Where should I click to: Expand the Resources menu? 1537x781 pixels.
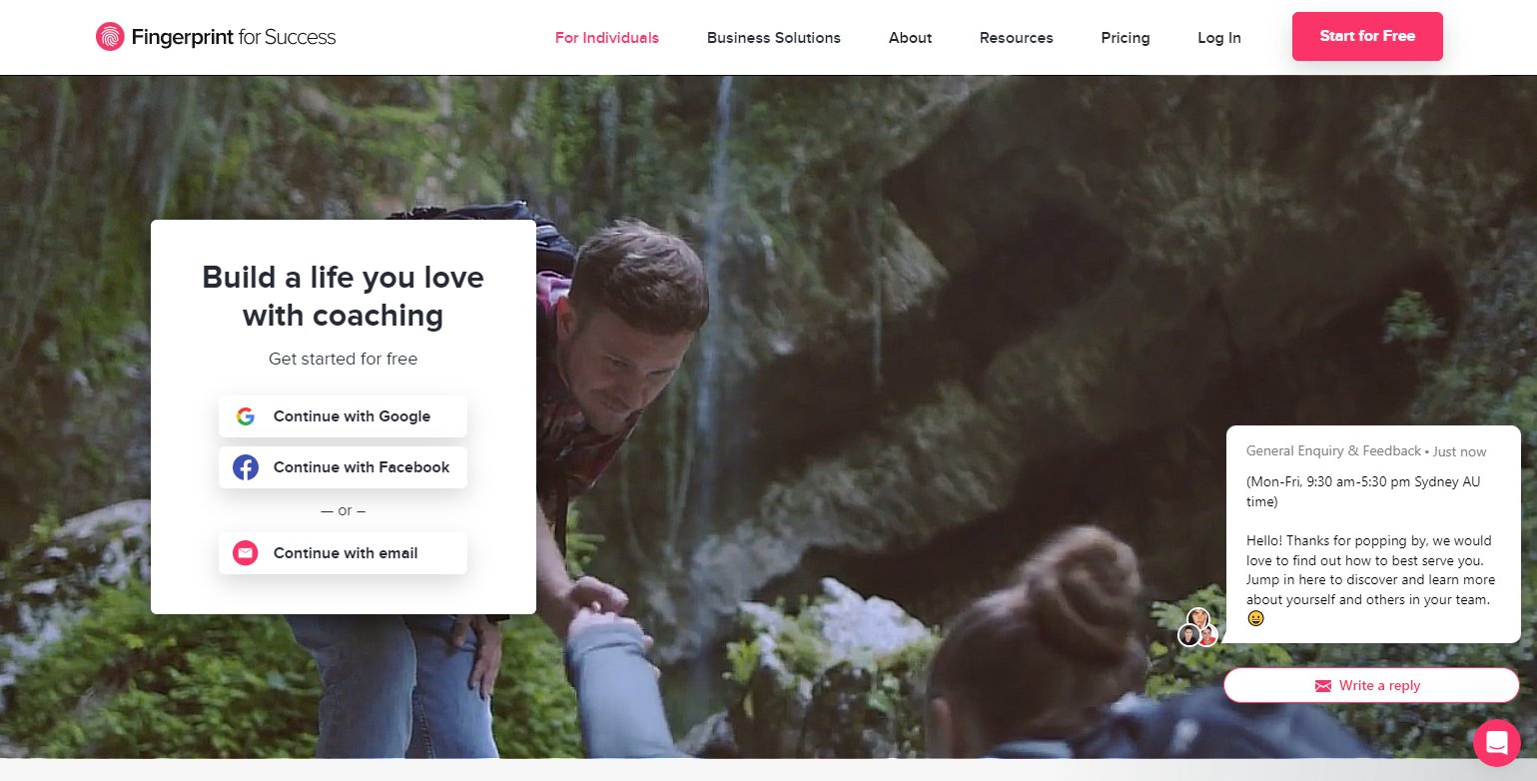pos(1016,38)
